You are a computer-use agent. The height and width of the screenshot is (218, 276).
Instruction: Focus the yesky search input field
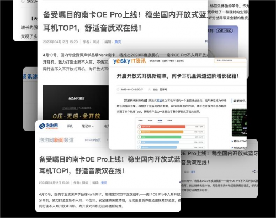click(x=230, y=60)
